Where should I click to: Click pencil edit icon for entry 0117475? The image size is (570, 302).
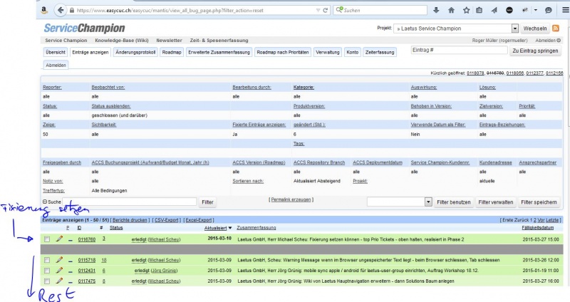point(59,281)
